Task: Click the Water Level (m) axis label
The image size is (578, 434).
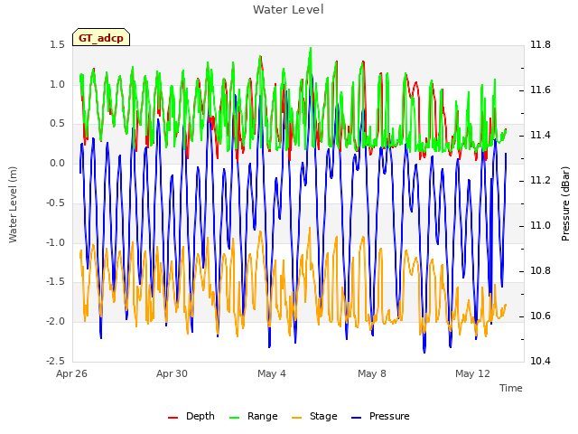Action: [13, 204]
